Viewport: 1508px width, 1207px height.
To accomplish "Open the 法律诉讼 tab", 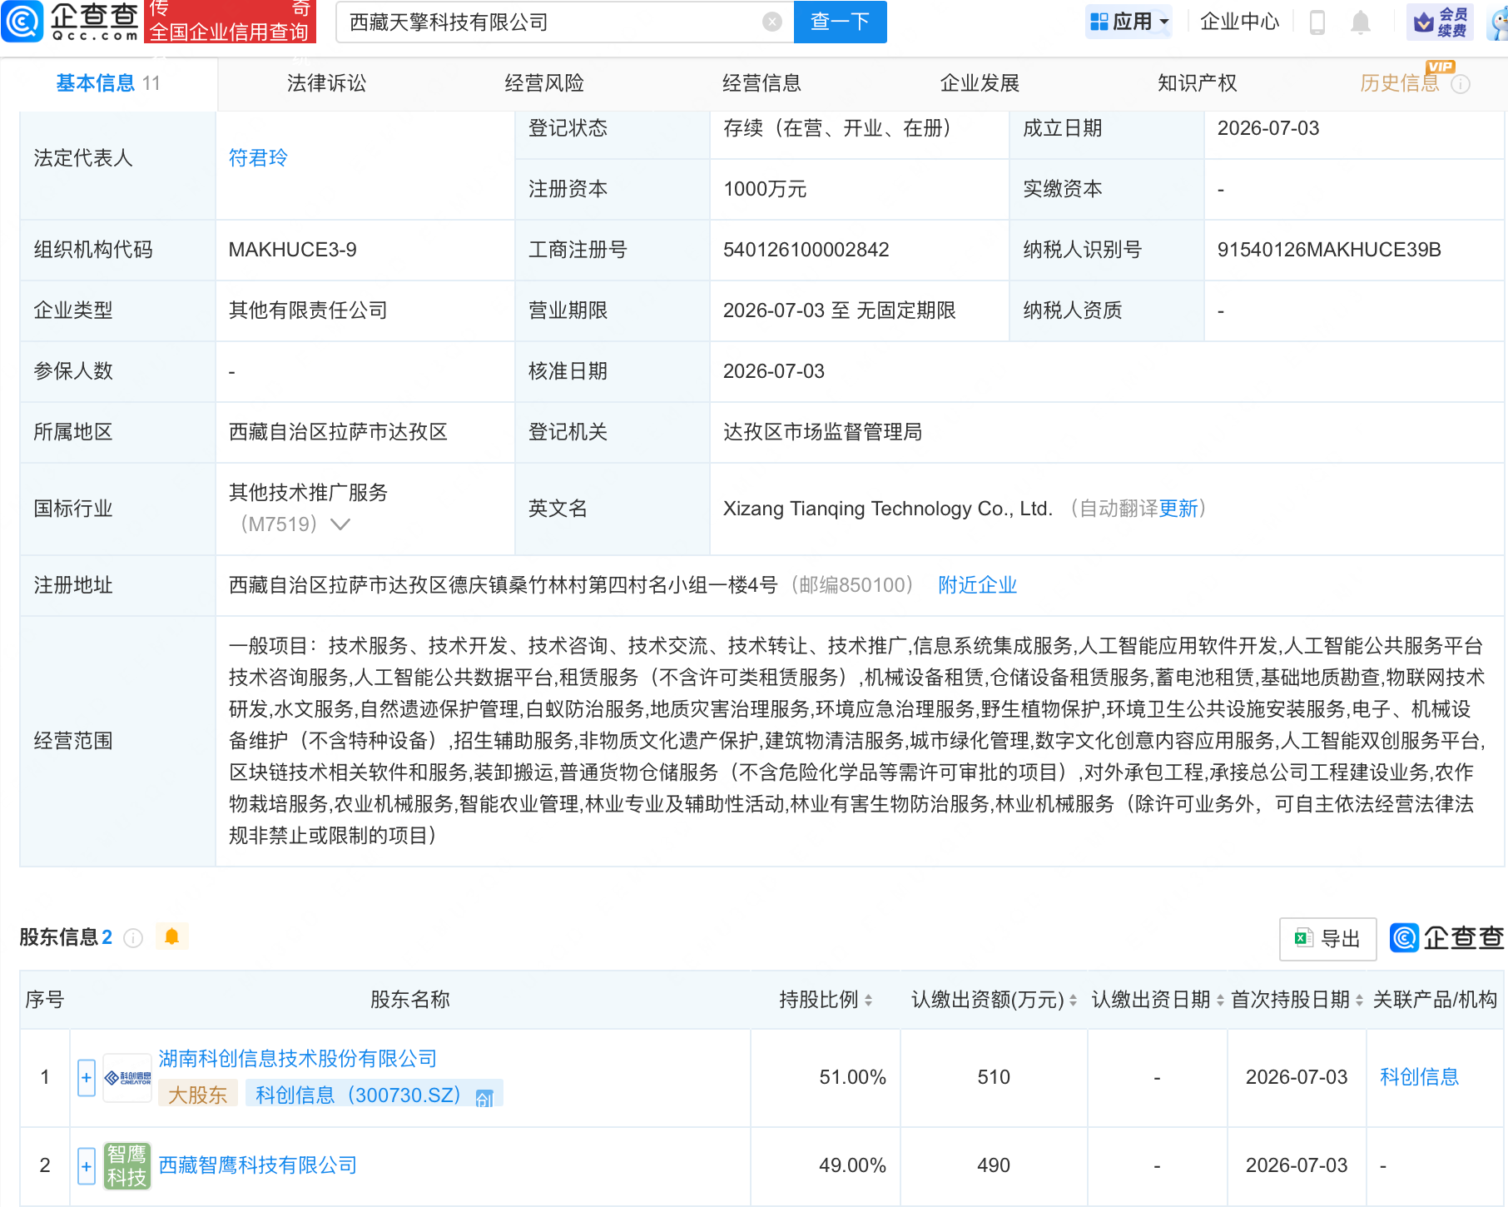I will pyautogui.click(x=326, y=83).
